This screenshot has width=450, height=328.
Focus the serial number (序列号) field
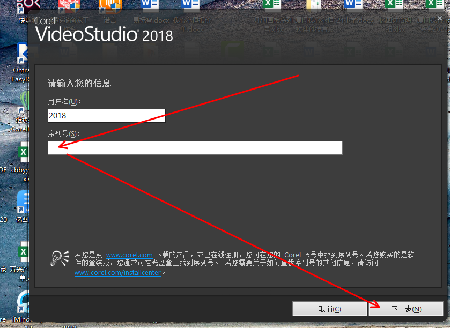(x=195, y=148)
